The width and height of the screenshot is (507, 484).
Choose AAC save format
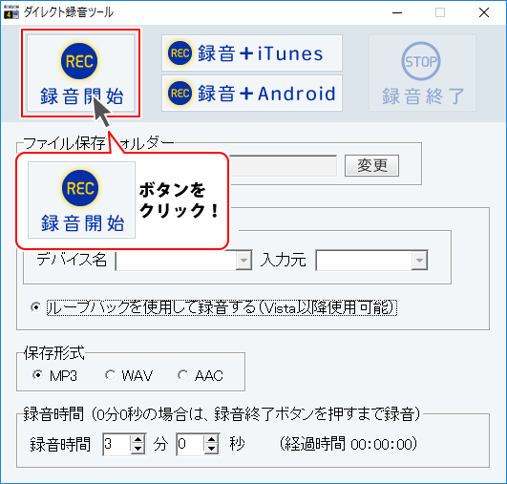pyautogui.click(x=183, y=375)
